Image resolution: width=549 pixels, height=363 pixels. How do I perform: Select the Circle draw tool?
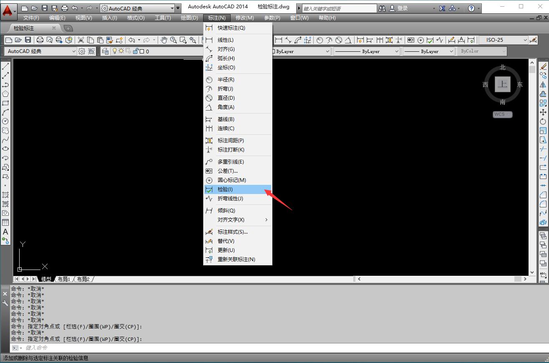[x=5, y=121]
